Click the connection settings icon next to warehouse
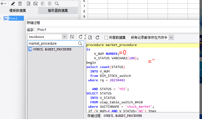Viewport: 202px width, 119px height. (x=72, y=37)
